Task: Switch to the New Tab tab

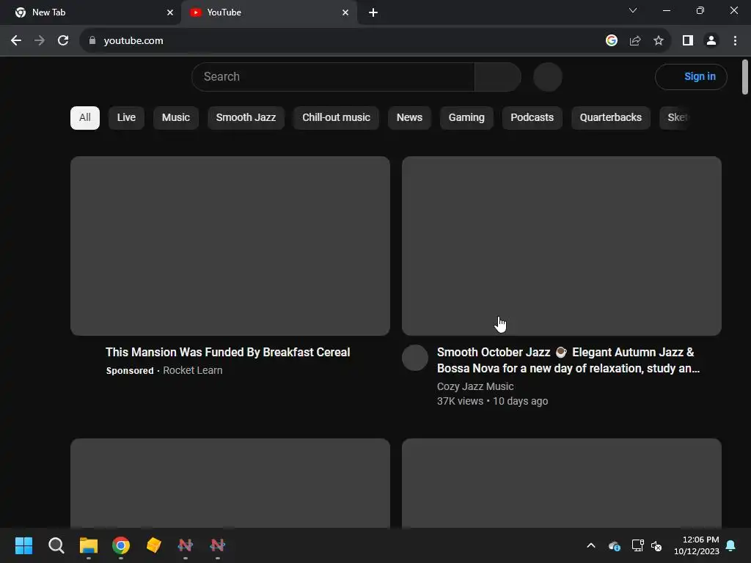Action: [x=90, y=12]
